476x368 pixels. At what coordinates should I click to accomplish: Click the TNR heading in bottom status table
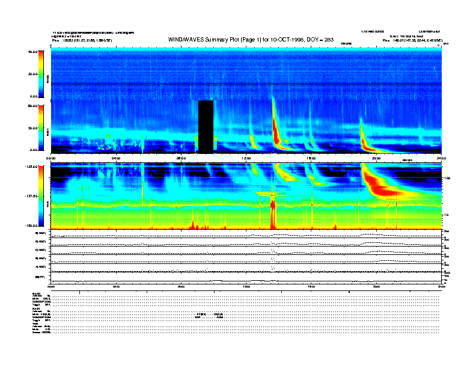35,324
